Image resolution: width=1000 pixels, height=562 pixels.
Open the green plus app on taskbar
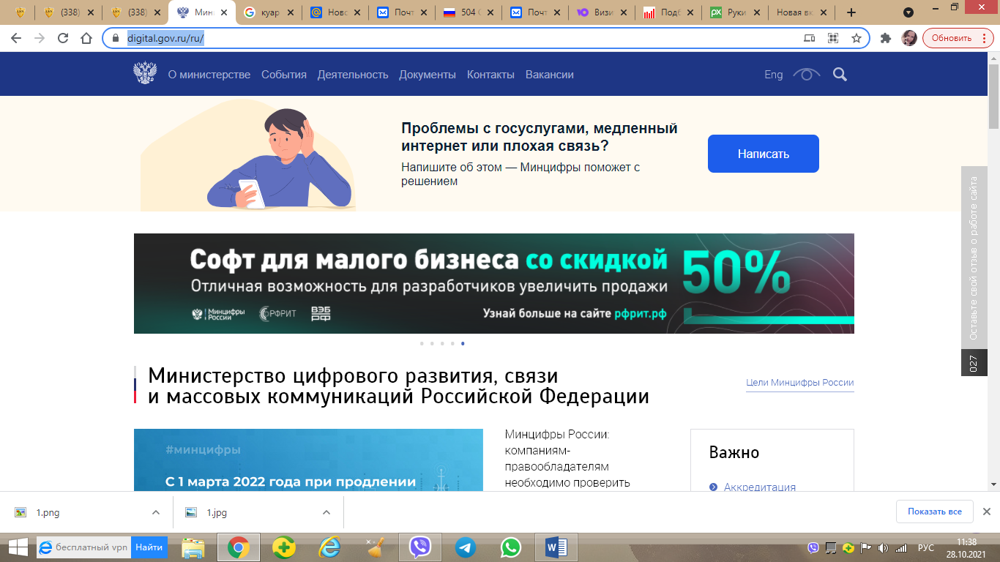tap(283, 547)
